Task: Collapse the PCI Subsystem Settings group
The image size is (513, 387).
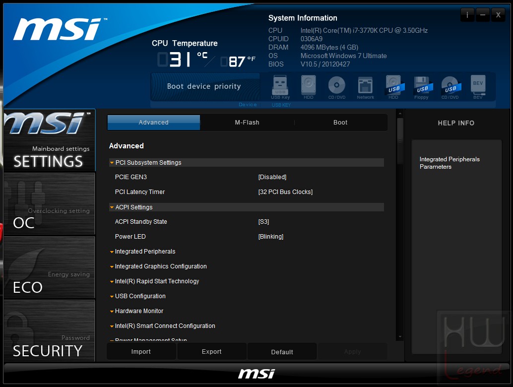Action: (x=247, y=163)
